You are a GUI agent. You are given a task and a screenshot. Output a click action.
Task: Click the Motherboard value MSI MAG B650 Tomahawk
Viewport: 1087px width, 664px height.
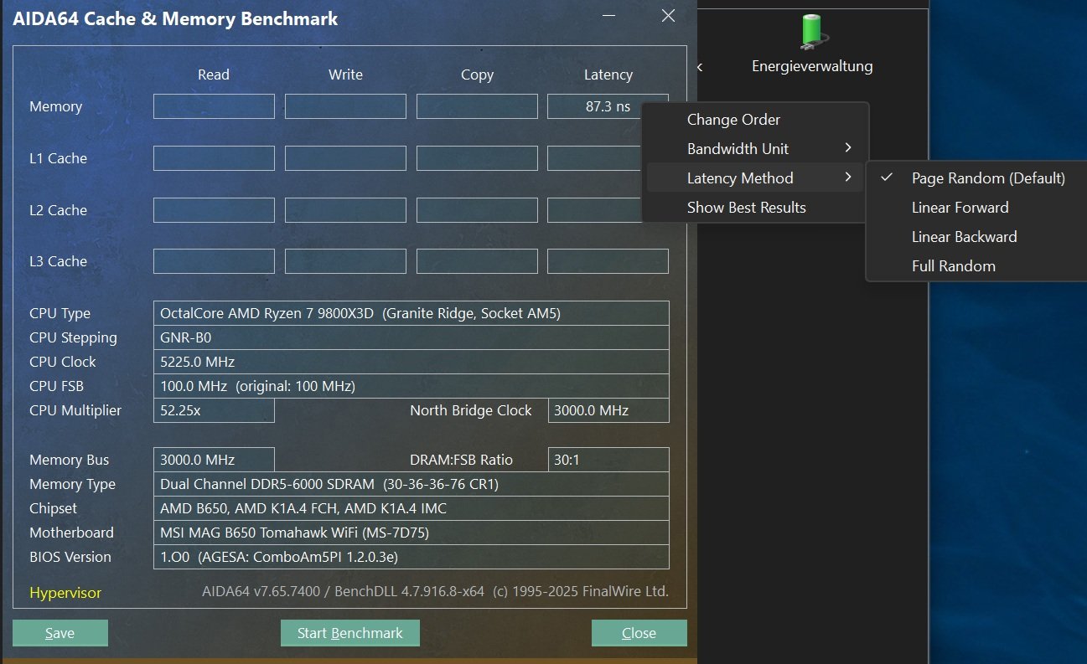[412, 533]
